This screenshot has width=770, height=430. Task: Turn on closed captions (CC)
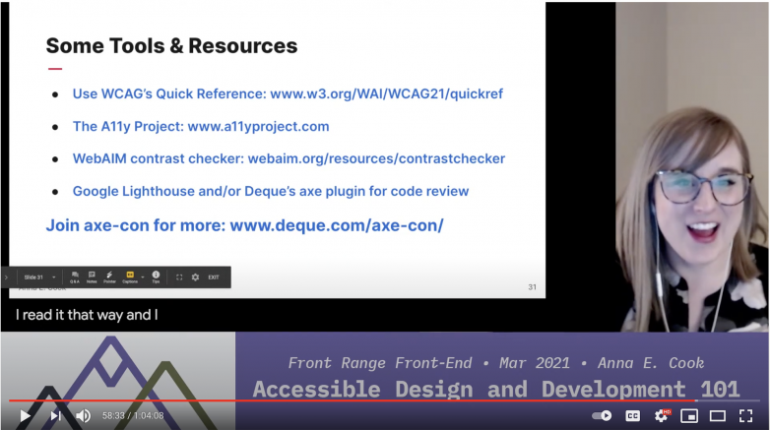click(x=632, y=416)
